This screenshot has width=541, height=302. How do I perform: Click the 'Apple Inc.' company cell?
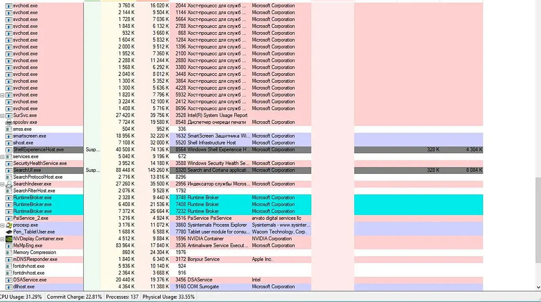(262, 259)
